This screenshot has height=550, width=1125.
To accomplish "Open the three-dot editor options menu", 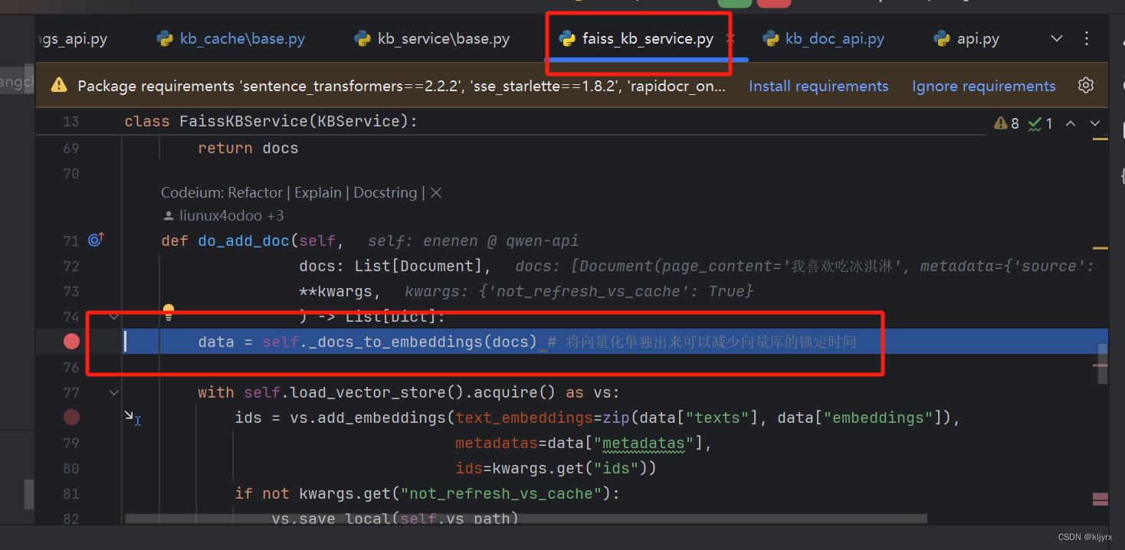I will coord(1087,38).
